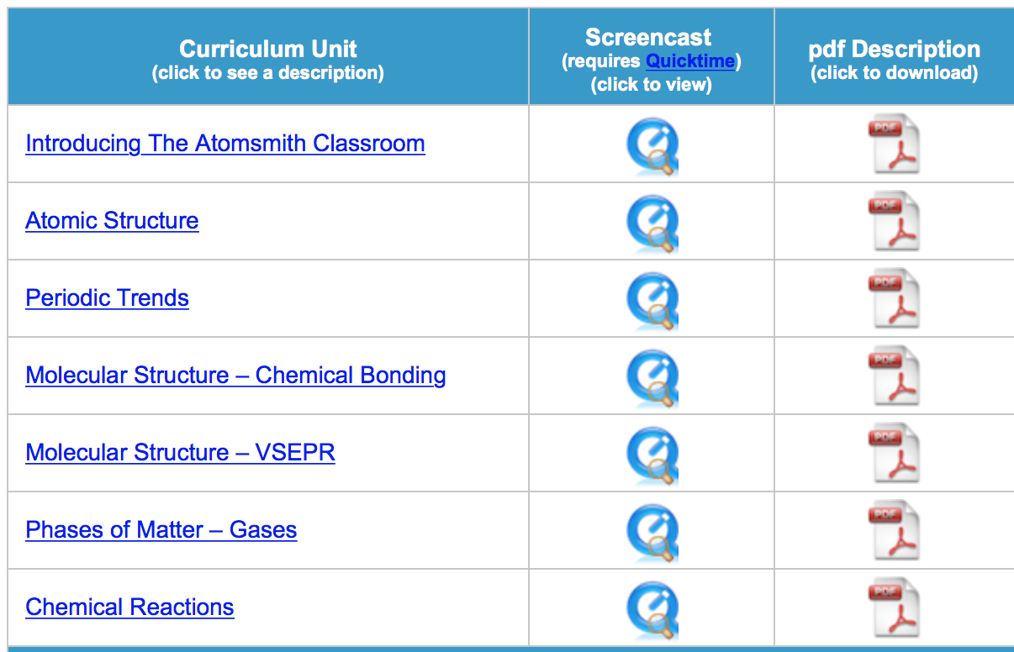Screen dimensions: 1014x652
Task: Download the Introducing The Atomsmith Classroom PDF
Action: 894,146
